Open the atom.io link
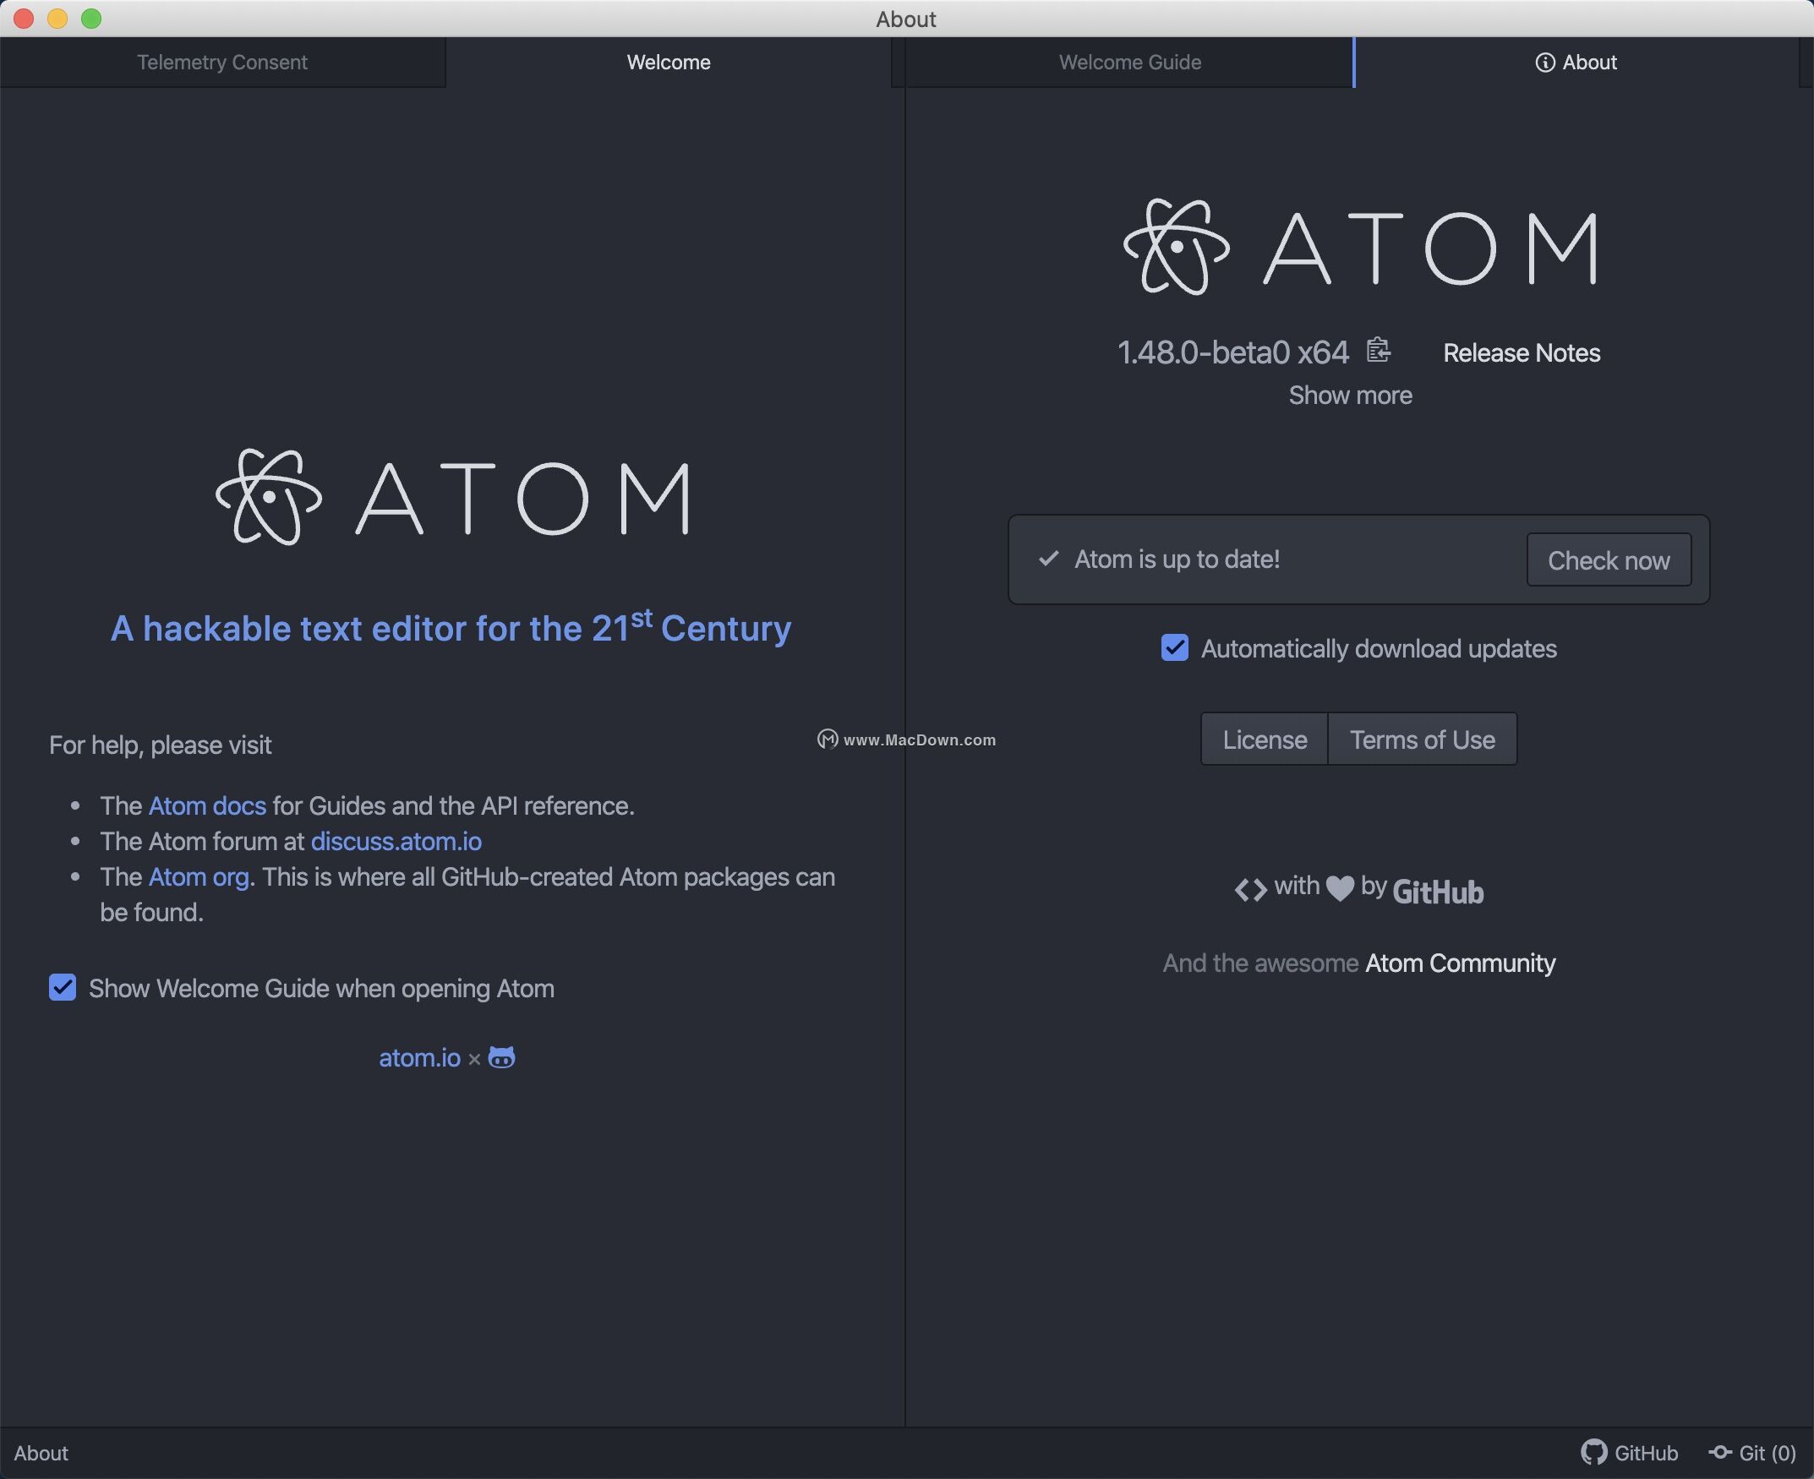Screen dimensions: 1814x1479 (419, 1057)
